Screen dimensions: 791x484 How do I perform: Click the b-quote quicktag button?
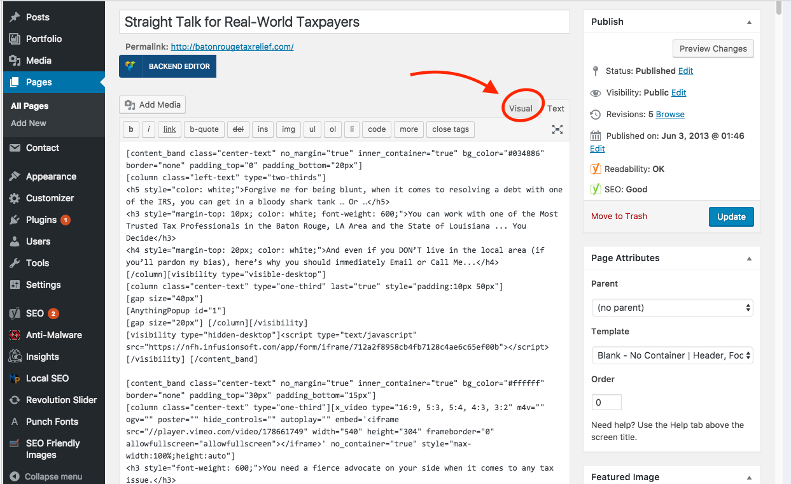pos(204,129)
